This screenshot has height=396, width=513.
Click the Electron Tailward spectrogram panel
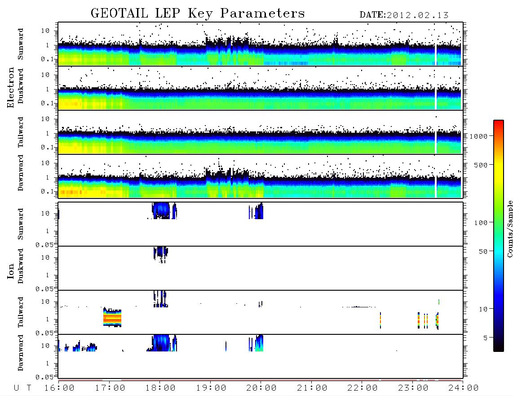point(261,132)
